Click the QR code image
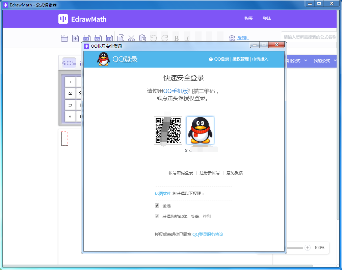 pos(168,130)
